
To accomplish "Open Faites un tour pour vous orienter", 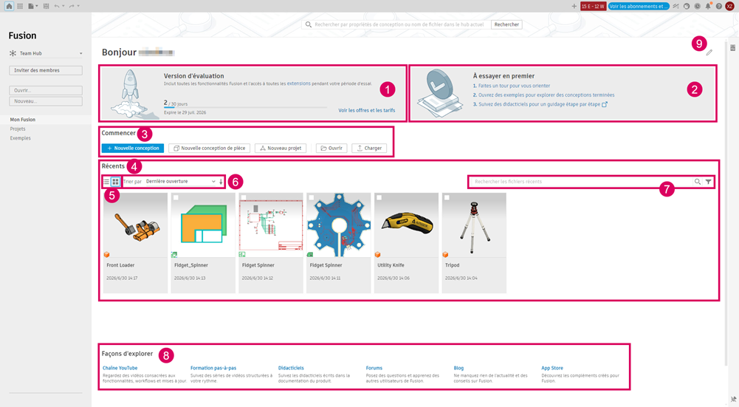I will (x=514, y=86).
